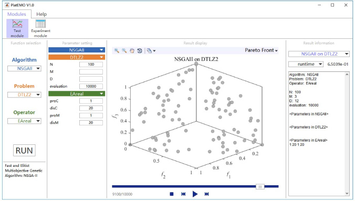Skip back to the first generation
The height and width of the screenshot is (201, 355).
(183, 194)
